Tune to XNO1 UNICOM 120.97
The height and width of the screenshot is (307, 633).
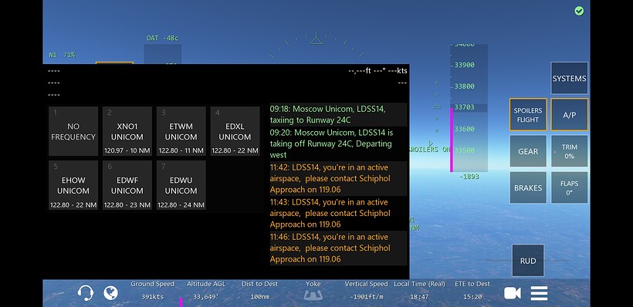pos(127,131)
